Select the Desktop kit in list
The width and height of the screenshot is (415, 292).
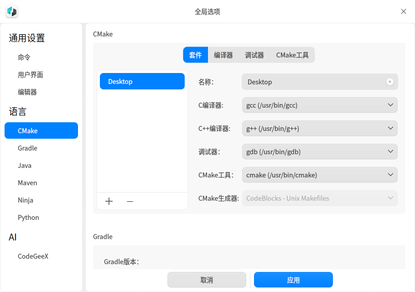pos(142,81)
